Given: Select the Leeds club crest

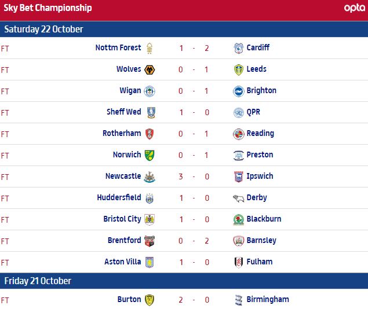Looking at the screenshot, I should click(x=238, y=69).
